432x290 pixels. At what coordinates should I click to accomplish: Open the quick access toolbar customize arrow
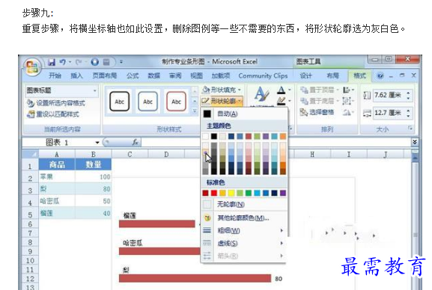pos(121,62)
